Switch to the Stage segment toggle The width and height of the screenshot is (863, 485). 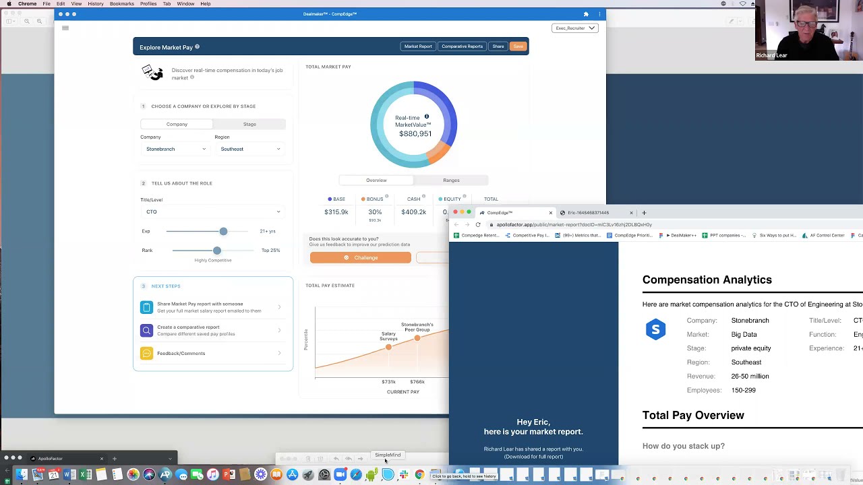(x=249, y=124)
